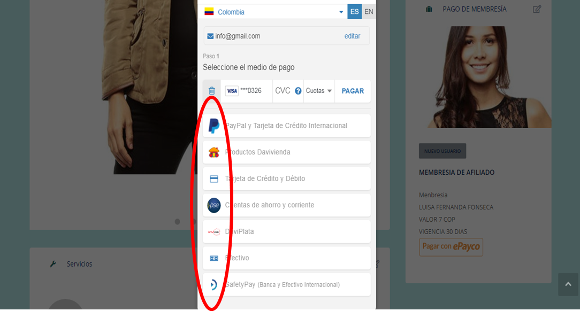The width and height of the screenshot is (580, 311).
Task: Click the NUEVO USUARIO button
Action: click(x=442, y=151)
